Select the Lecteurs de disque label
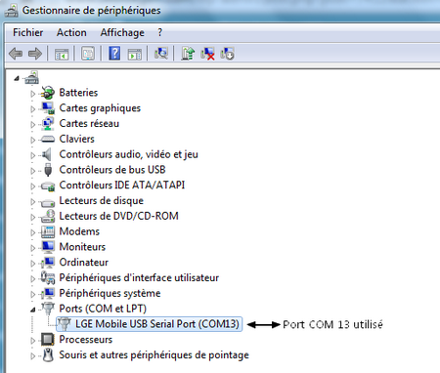This screenshot has height=373, width=440. click(x=101, y=200)
